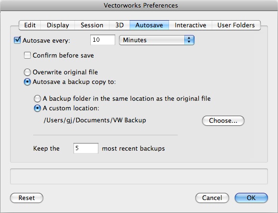Click the Reset button
Viewport: 278px width, 213px height.
26,198
